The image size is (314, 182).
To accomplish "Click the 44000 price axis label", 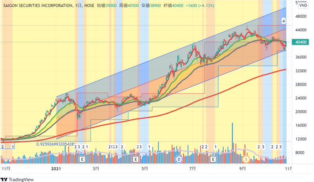I will pyautogui.click(x=301, y=30).
